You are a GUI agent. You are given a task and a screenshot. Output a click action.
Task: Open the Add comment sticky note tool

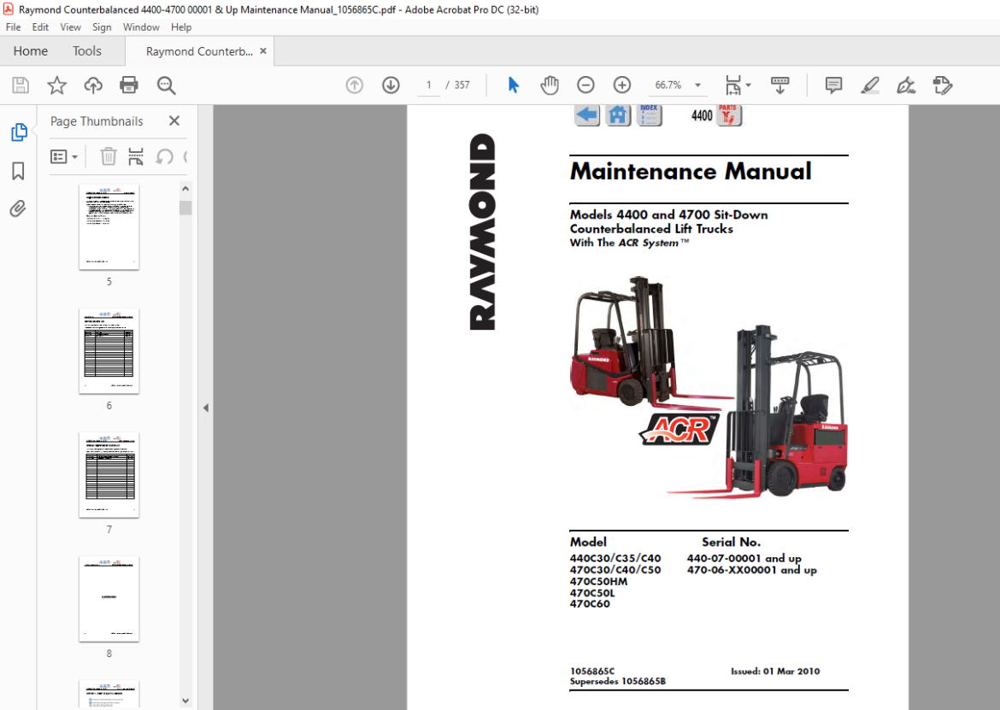click(x=833, y=85)
